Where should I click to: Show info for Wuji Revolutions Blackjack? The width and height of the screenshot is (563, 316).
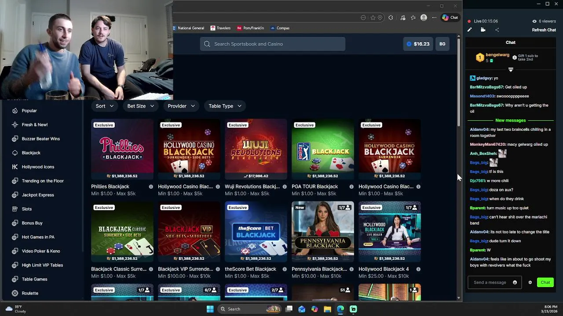[x=285, y=187]
